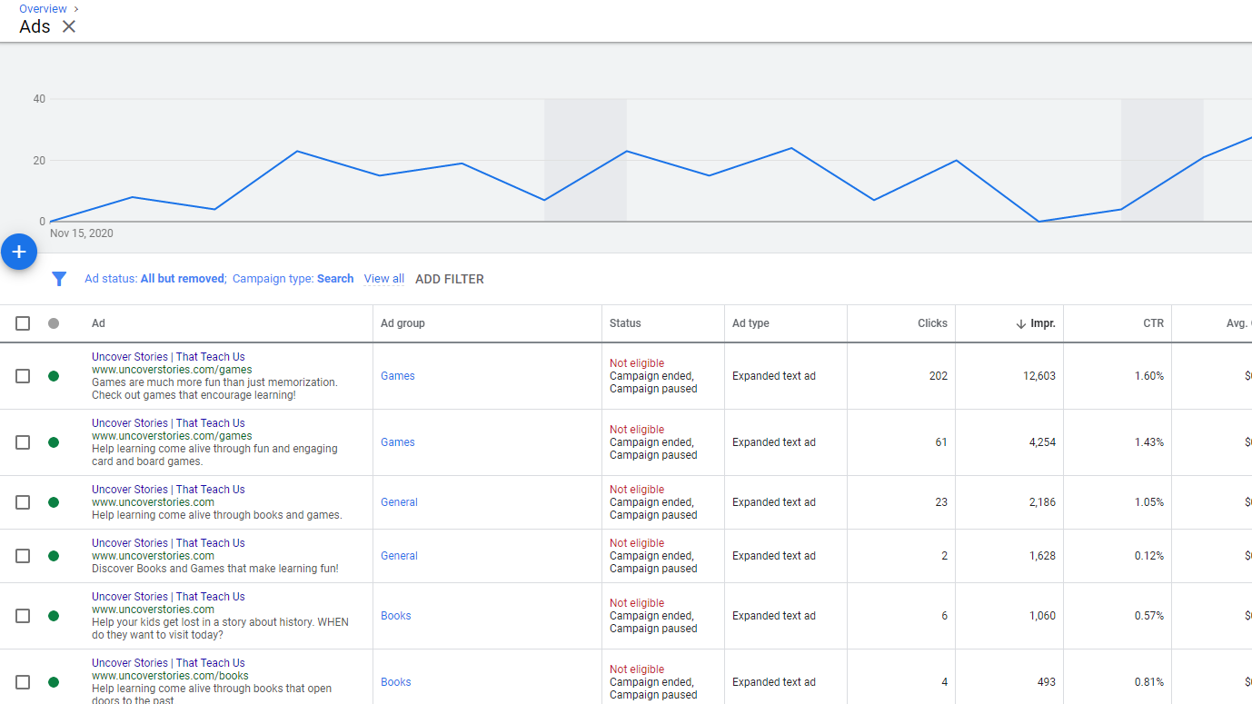Click the green status dot for the 12,603 impressions ad
This screenshot has width=1252, height=704.
[54, 376]
